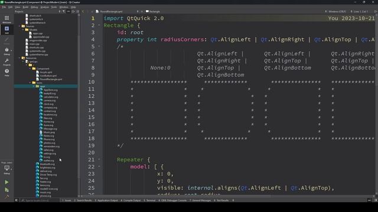Image resolution: width=378 pixels, height=212 pixels.
Task: Open the Tools menu
Action: (54, 7)
